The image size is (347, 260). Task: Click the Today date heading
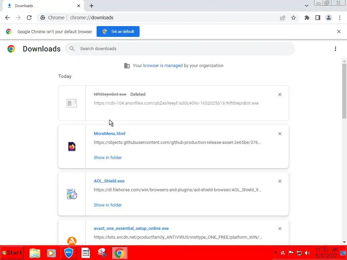pyautogui.click(x=65, y=76)
